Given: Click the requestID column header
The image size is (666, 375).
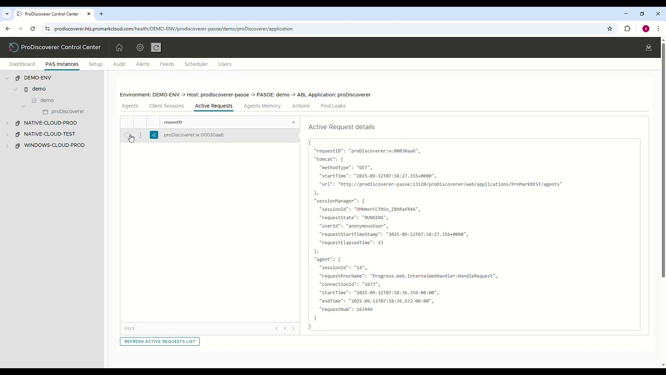Looking at the screenshot, I should (x=173, y=122).
